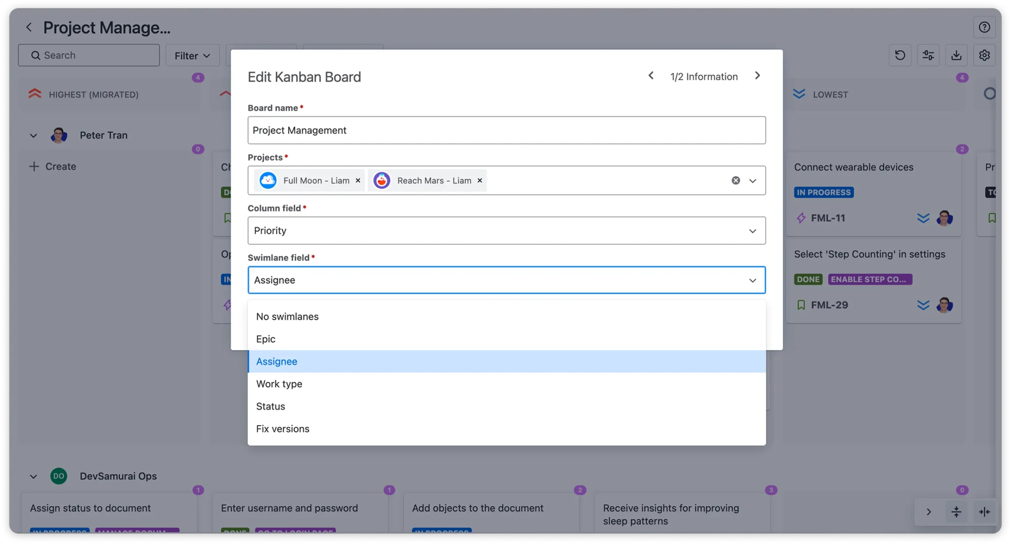The image size is (1011, 544).
Task: Click the Edit Kanban Board dialog title
Action: click(304, 77)
